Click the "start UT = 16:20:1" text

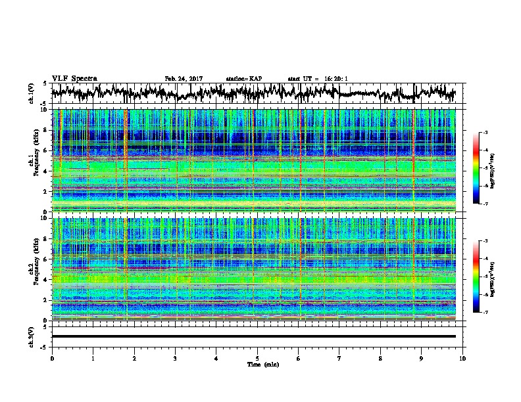click(x=318, y=79)
